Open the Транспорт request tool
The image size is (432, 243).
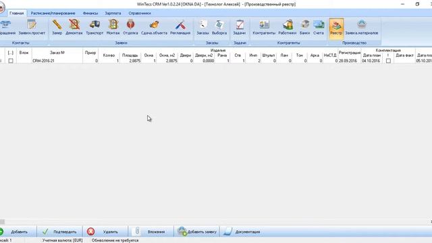tap(94, 27)
